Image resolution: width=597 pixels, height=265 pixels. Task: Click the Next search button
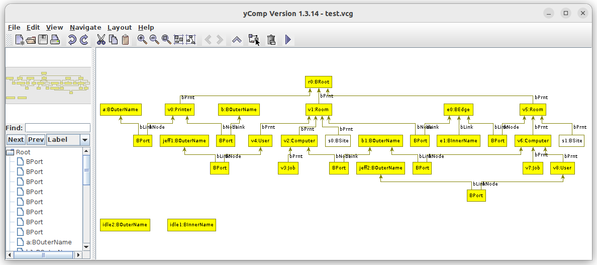[x=16, y=140]
